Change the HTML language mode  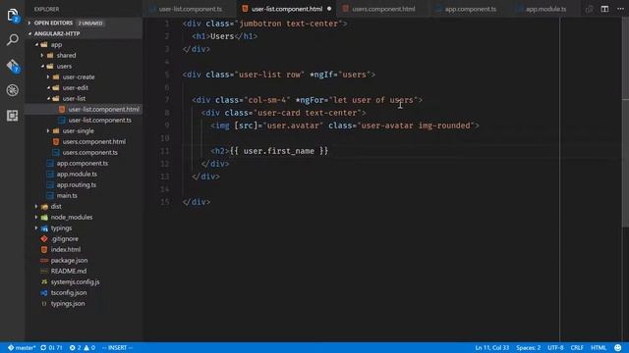(599, 348)
